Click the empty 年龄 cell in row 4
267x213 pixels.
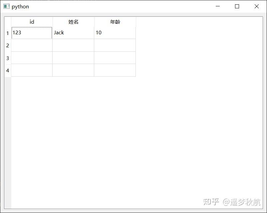point(115,70)
